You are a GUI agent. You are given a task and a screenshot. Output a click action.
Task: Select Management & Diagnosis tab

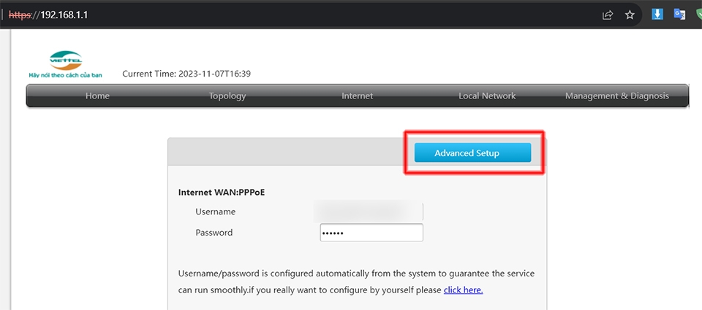(617, 96)
